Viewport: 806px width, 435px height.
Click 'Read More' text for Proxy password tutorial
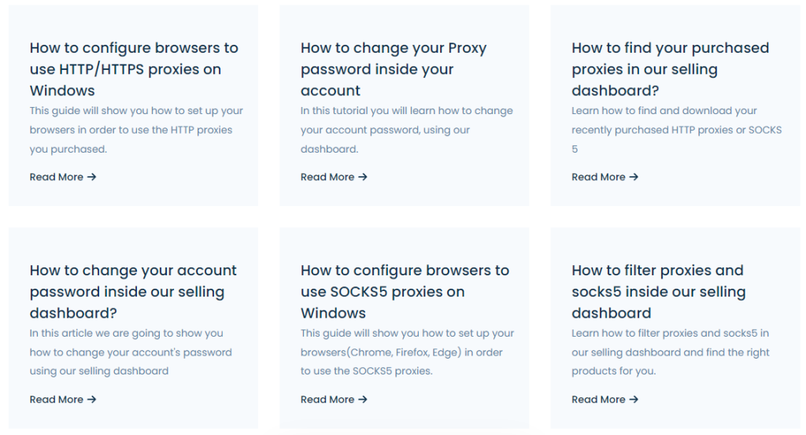pyautogui.click(x=327, y=177)
